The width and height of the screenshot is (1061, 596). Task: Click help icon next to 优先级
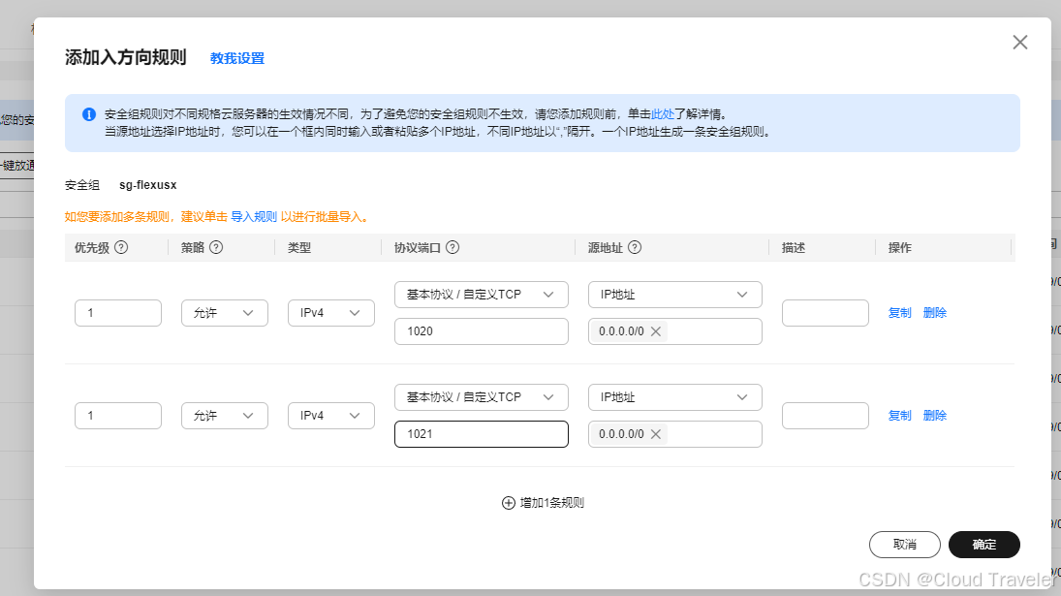[x=121, y=247]
